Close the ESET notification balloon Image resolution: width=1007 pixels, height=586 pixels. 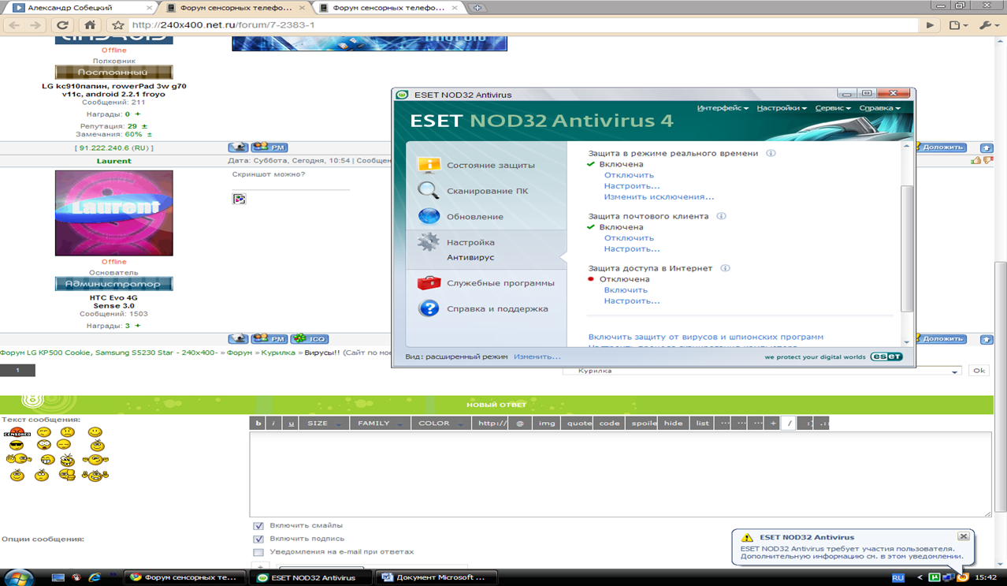point(963,536)
